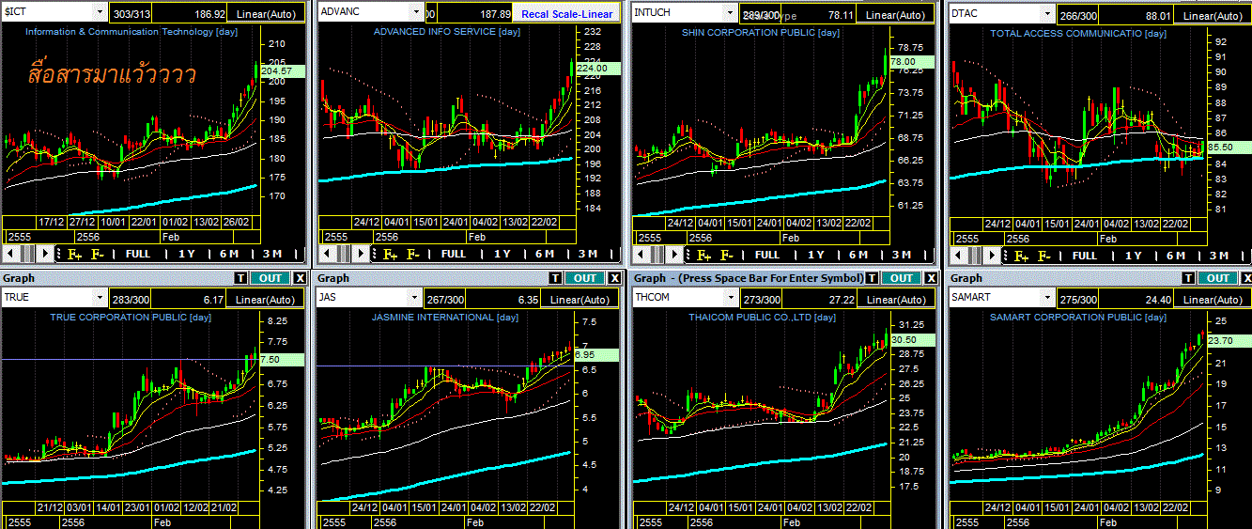The height and width of the screenshot is (529, 1252).
Task: Click Recal Scale-Linear on ADVANC chart
Action: coord(567,14)
